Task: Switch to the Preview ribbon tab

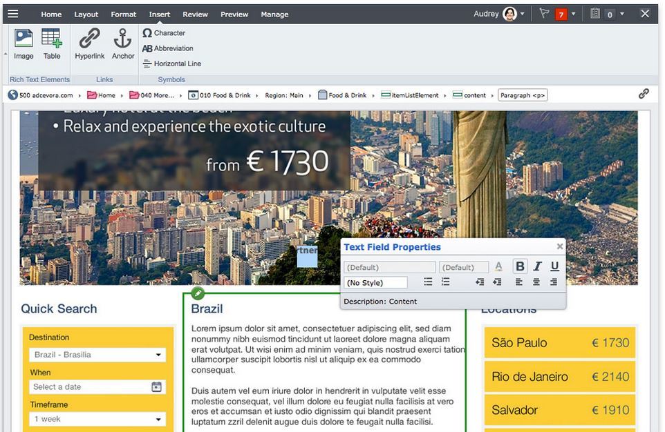Action: (x=234, y=14)
